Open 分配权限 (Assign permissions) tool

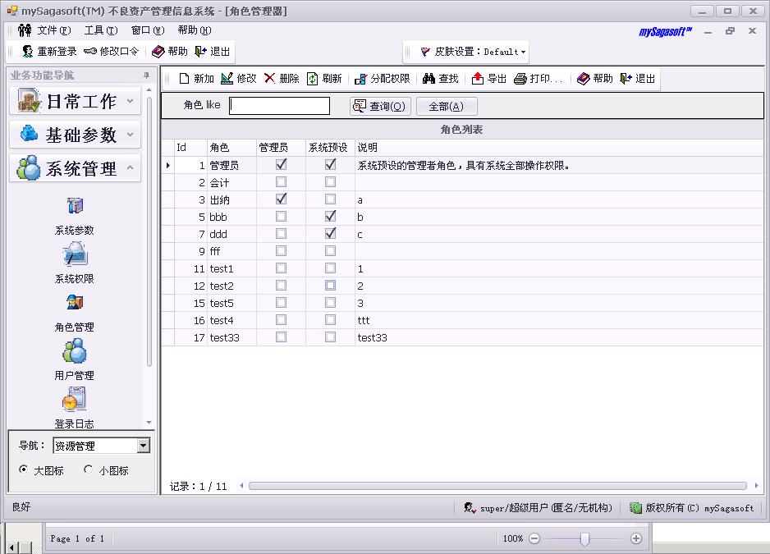coord(383,79)
